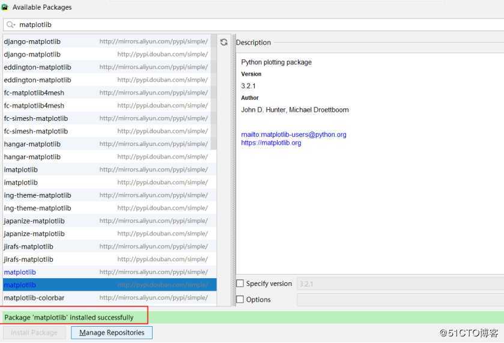This screenshot has width=504, height=343.
Task: Select fc-simesh-matplotlib from douban mirror
Action: [107, 132]
